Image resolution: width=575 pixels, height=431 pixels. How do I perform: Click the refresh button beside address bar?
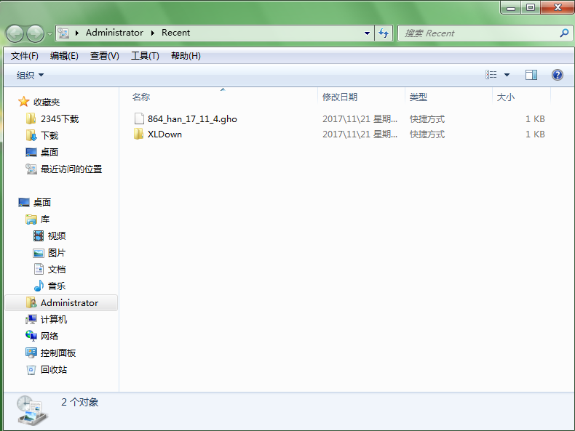pyautogui.click(x=384, y=33)
